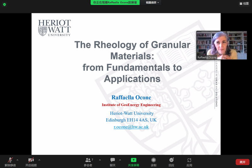This screenshot has width=252, height=168.
Task: Open the view options dropdown (视图选项)
Action: 152,3
